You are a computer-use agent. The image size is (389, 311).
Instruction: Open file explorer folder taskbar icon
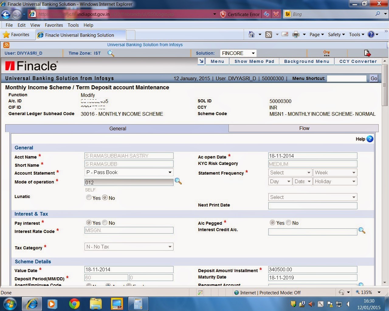coord(96,304)
